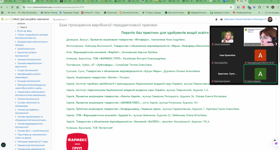Screen dimensions: 280x150
Task: View site information icon in address bar
Action: click(x=24, y=7)
